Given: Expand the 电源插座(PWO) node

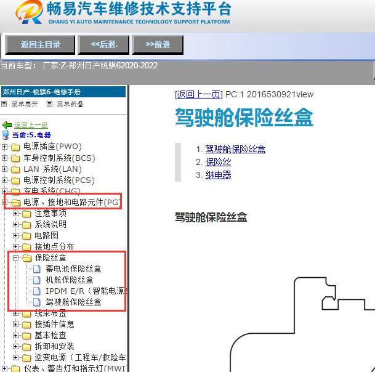Looking at the screenshot, I should (4, 147).
